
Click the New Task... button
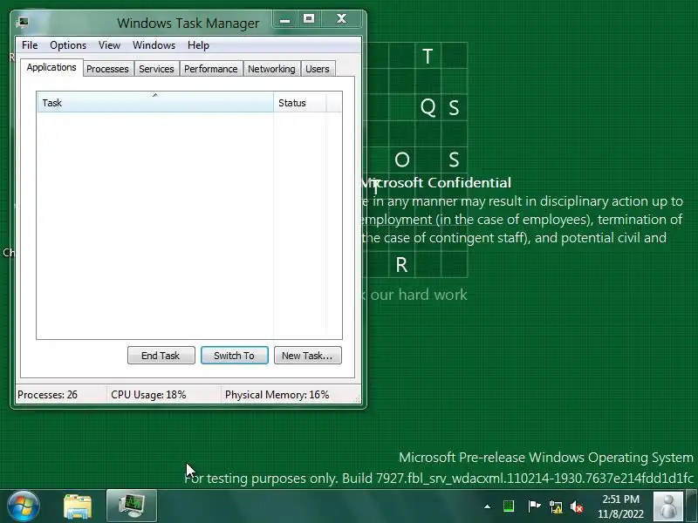click(308, 356)
